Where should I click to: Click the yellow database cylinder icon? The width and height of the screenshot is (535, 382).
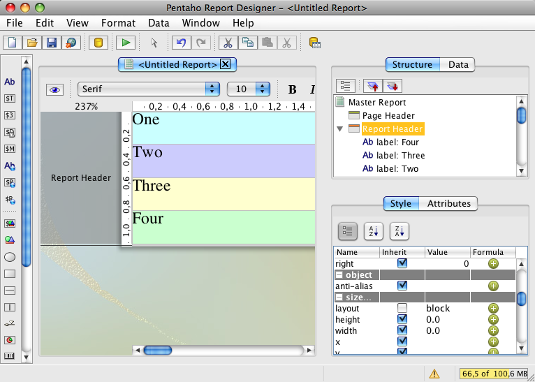(x=98, y=43)
